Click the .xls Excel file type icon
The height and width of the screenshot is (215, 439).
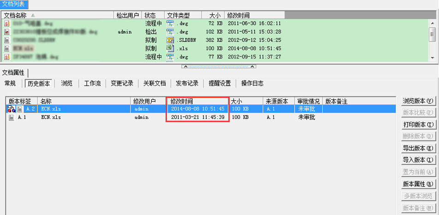[170, 48]
